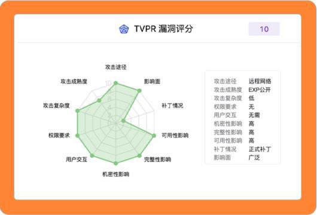Screen dimensions: 317x215
Task: Click the 攻击复杂度 label in the legend table
Action: (x=228, y=98)
